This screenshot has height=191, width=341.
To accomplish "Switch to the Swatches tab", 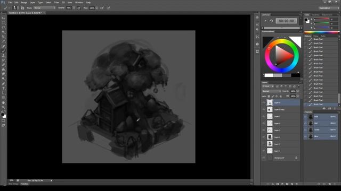I will coord(315,15).
